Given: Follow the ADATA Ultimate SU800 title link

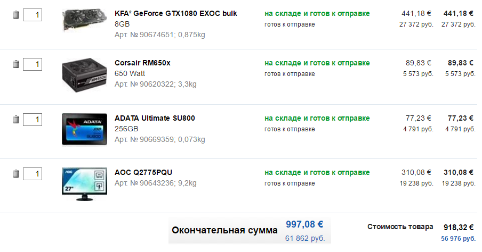Looking at the screenshot, I should (x=155, y=118).
